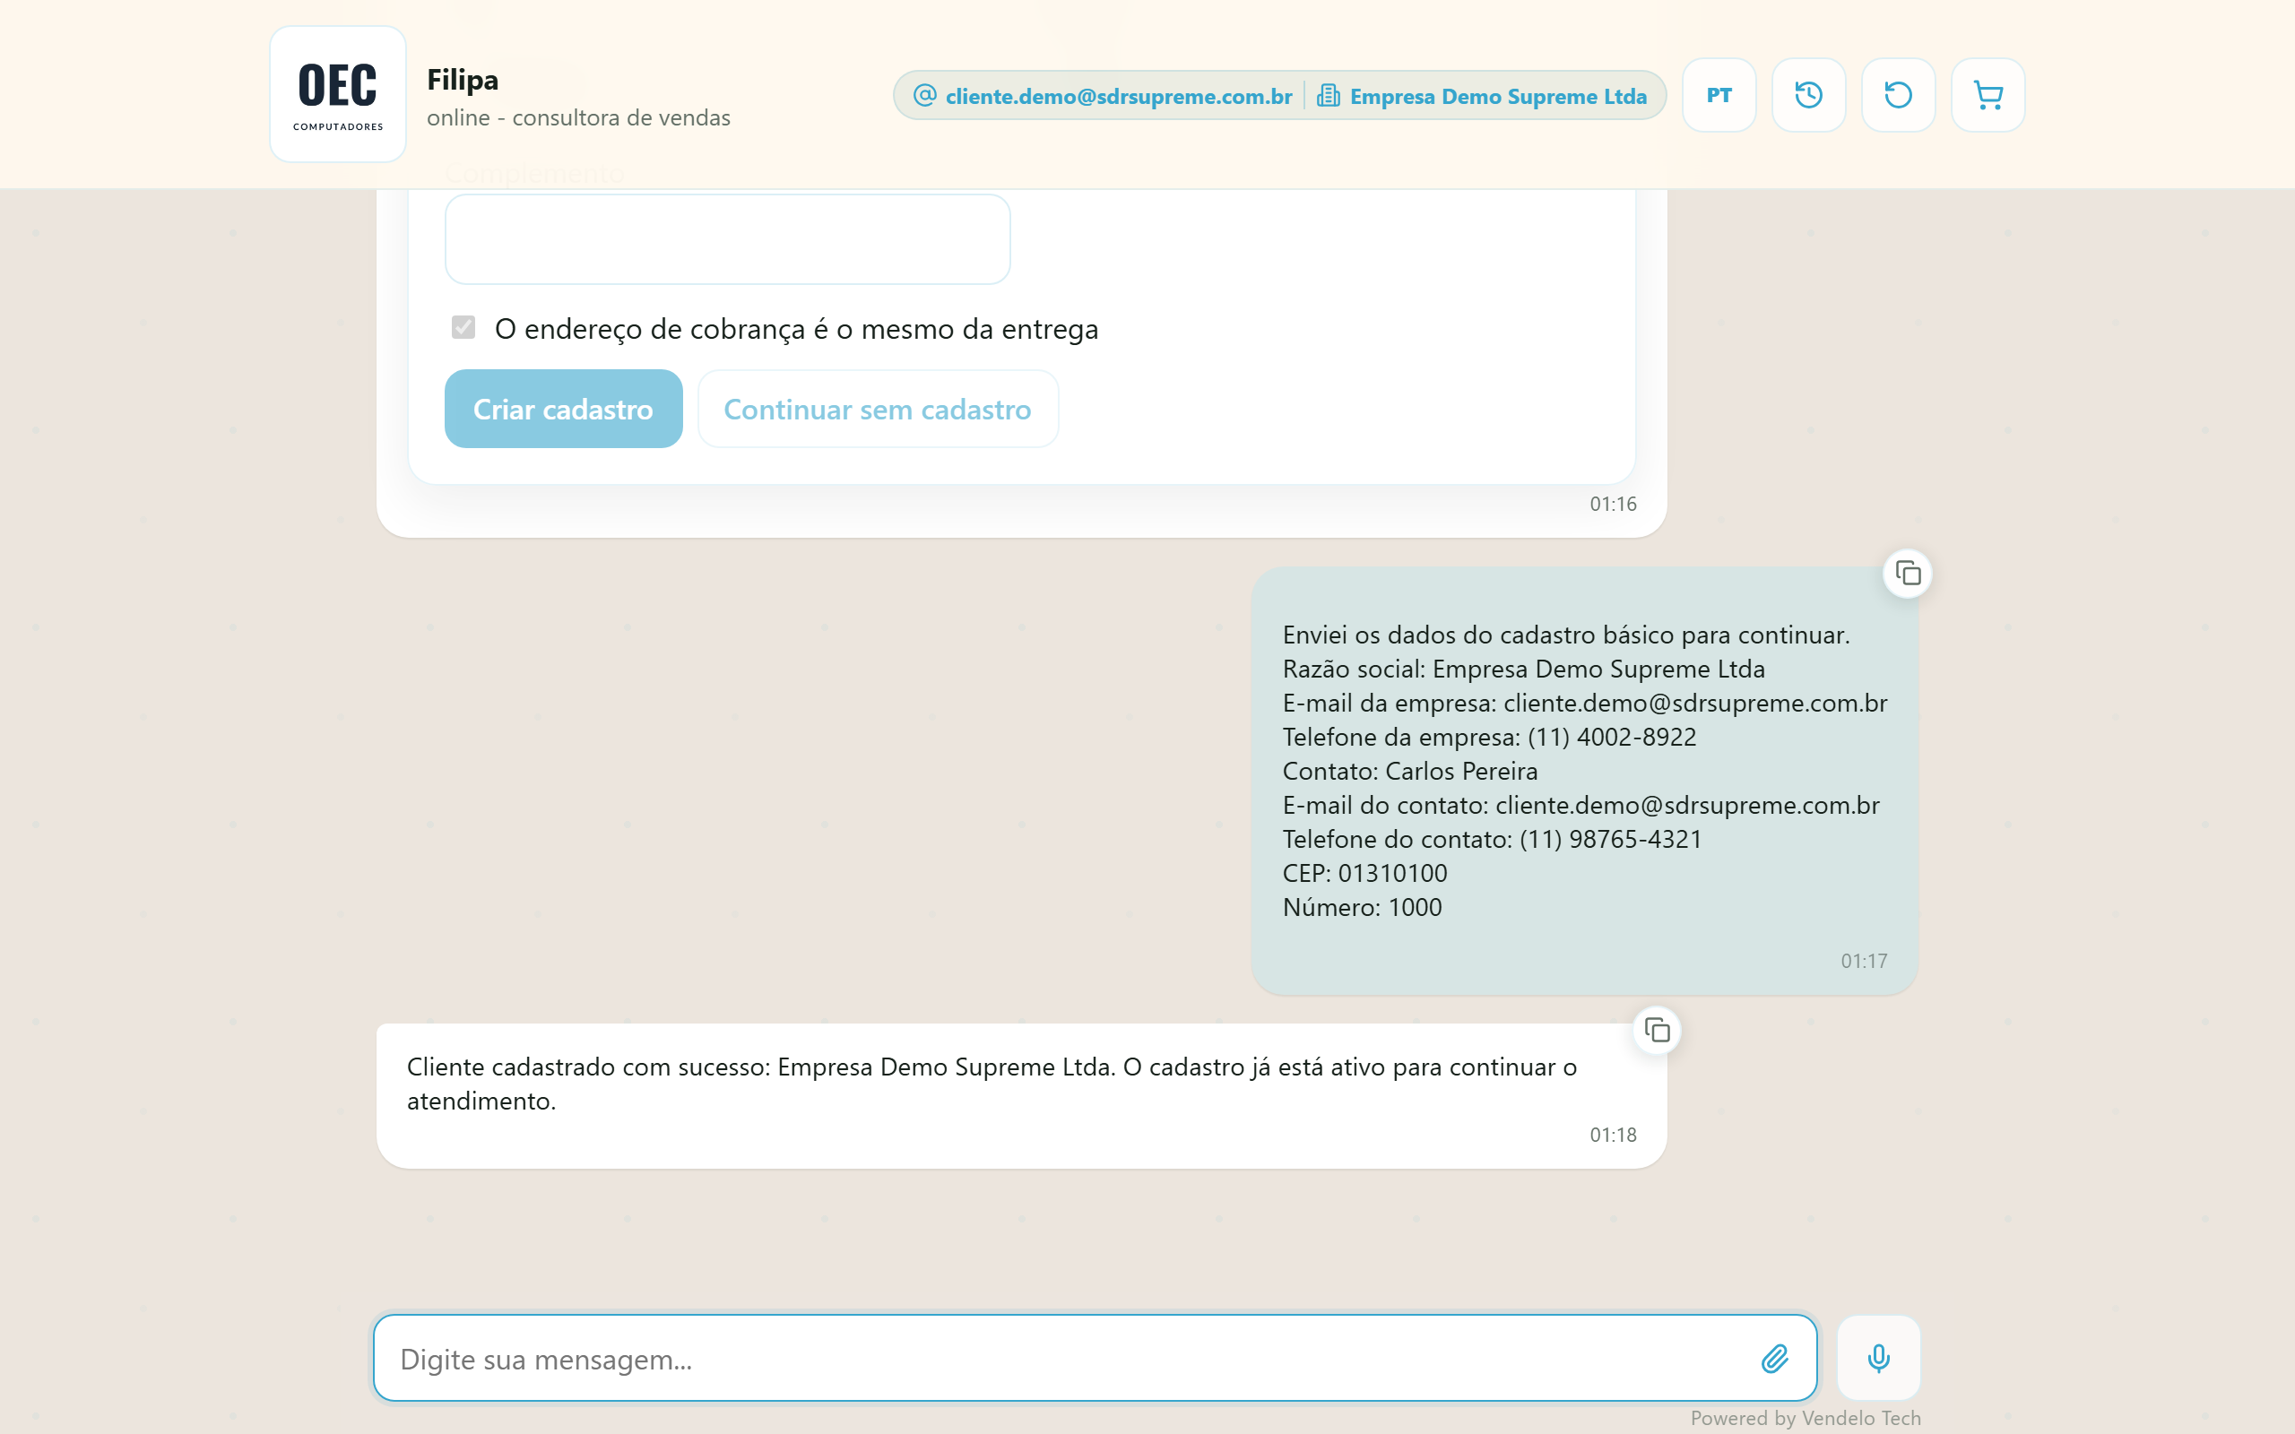The image size is (2295, 1434).
Task: Click the 'CEP: 01310100' line
Action: click(x=1364, y=873)
